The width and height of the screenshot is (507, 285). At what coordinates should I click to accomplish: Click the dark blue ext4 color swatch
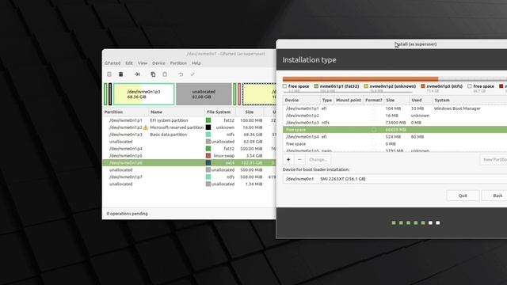pos(208,163)
